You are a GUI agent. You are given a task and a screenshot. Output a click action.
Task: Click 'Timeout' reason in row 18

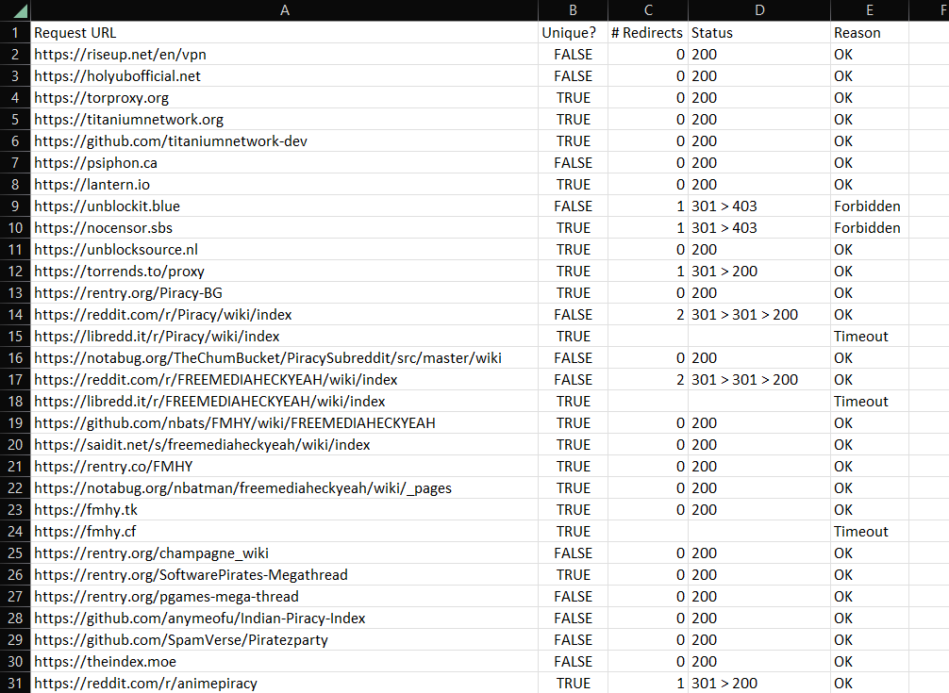(x=869, y=402)
